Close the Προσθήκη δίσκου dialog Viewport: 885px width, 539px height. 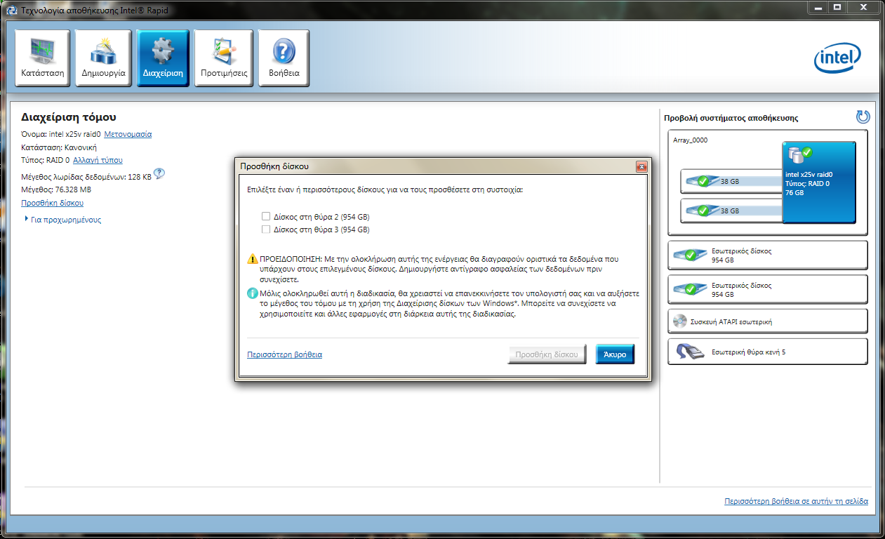point(641,166)
